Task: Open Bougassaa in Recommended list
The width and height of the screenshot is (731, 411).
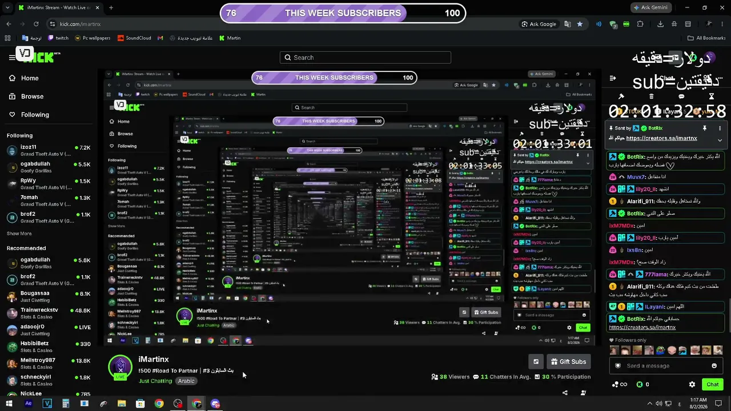Action: click(49, 296)
